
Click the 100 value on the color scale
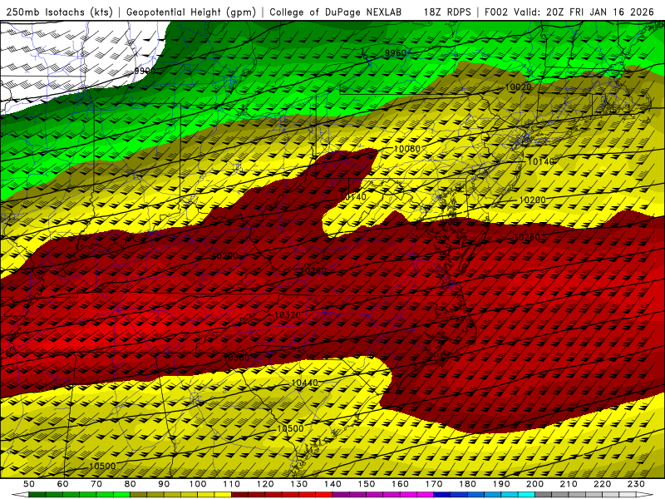[198, 484]
